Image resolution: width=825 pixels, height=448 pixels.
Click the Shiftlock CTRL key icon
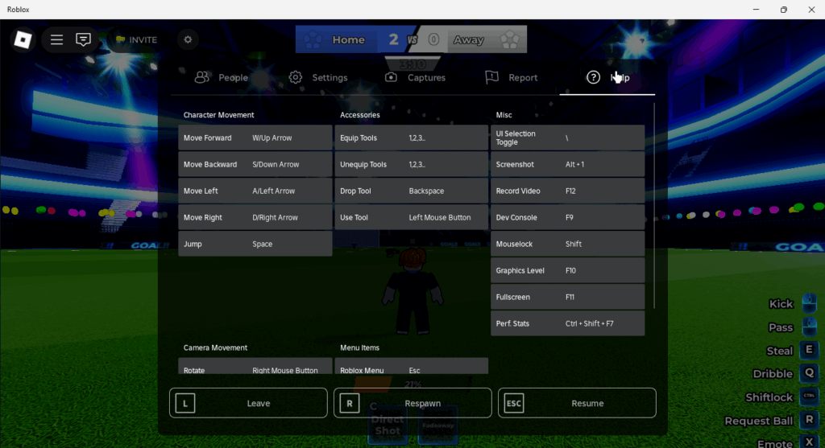click(809, 397)
